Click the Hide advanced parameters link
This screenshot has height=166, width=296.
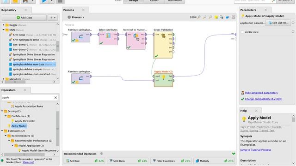click(261, 93)
